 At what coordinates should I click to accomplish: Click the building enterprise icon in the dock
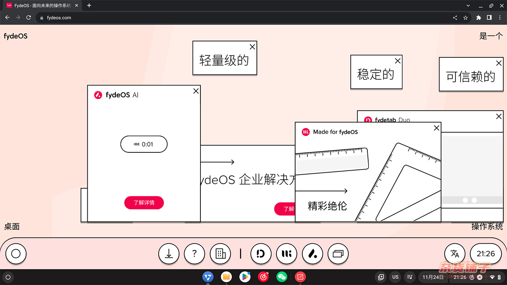point(220,254)
